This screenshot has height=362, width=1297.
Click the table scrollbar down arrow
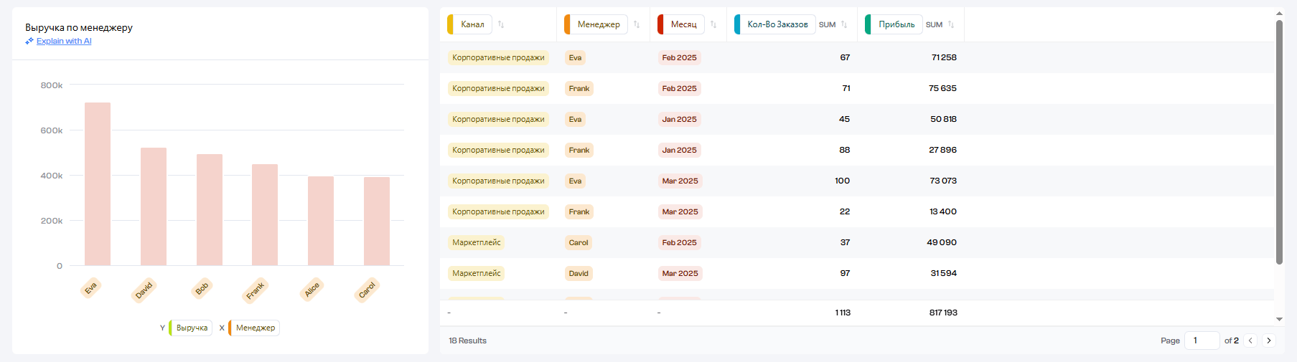[x=1279, y=319]
